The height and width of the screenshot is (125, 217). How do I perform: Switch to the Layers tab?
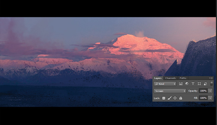tap(158, 78)
